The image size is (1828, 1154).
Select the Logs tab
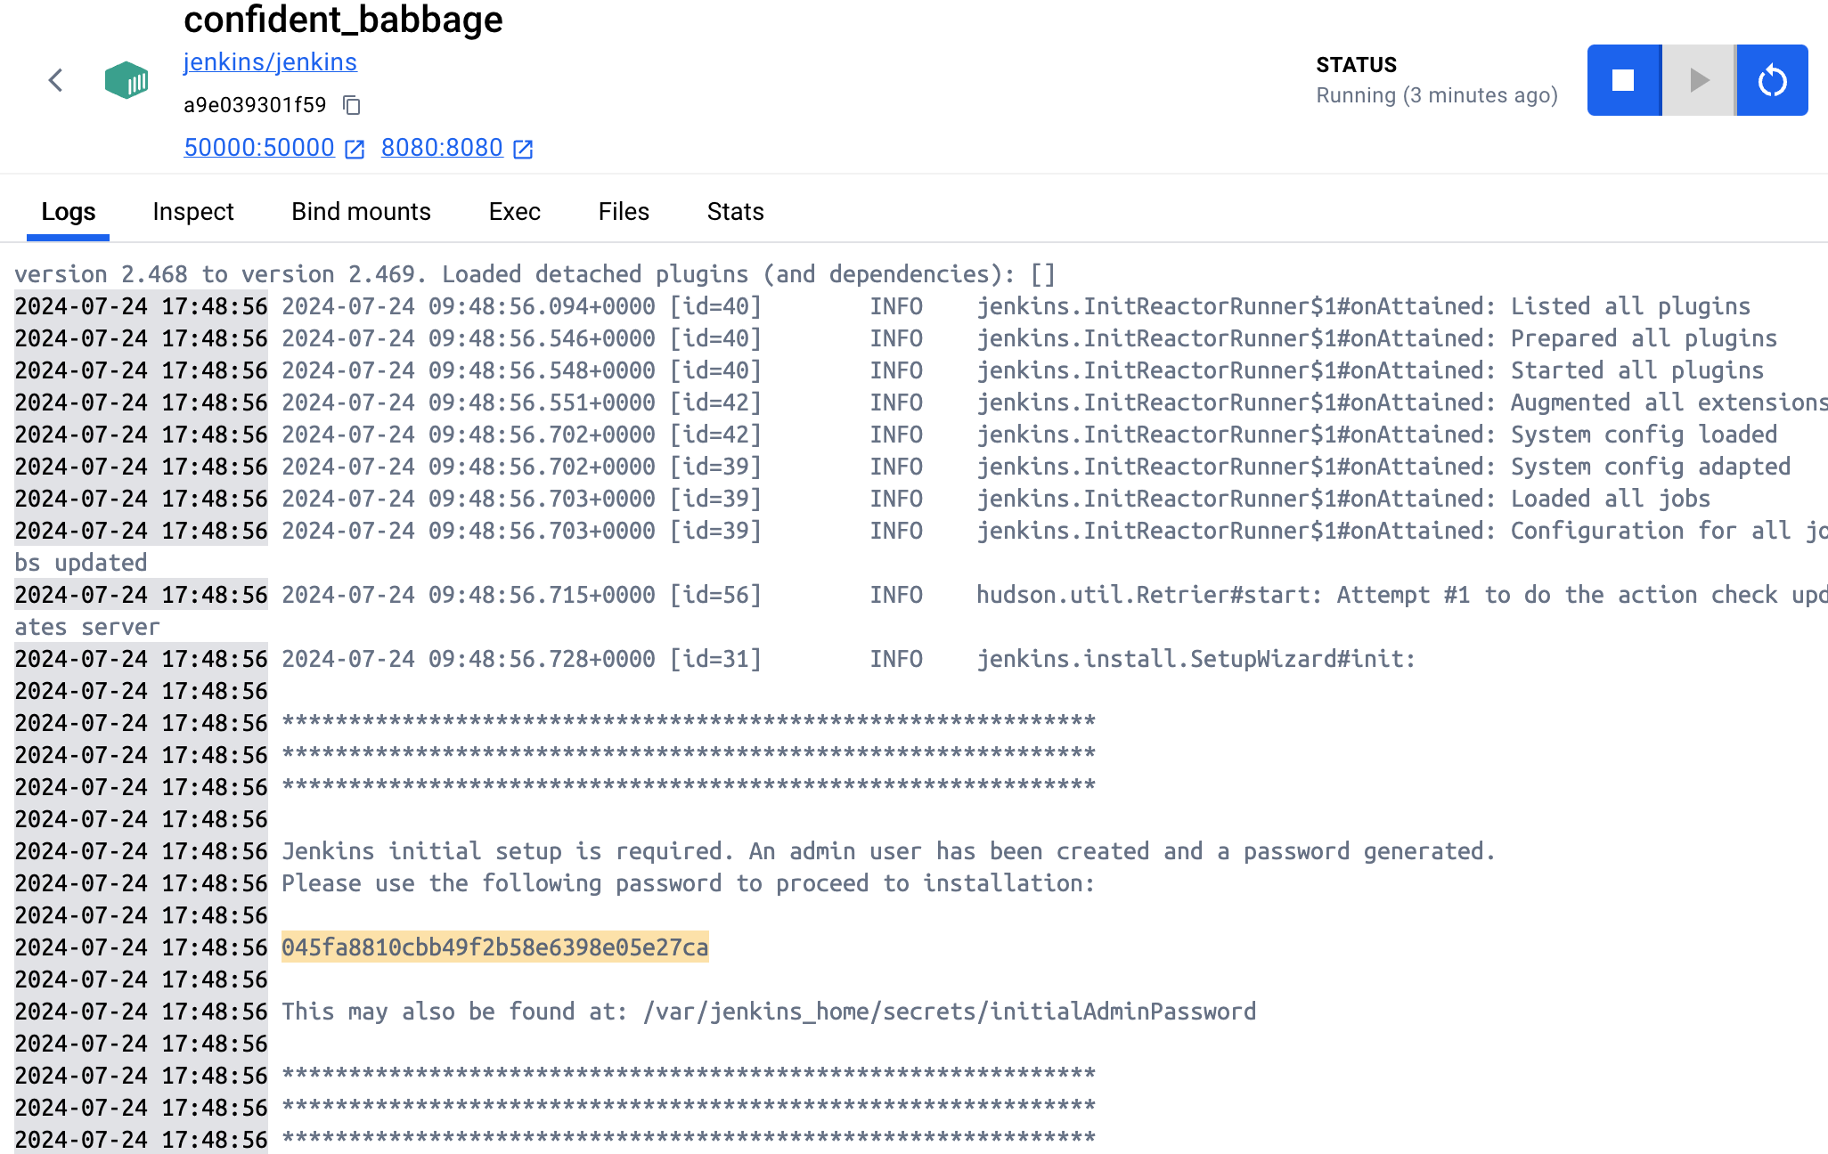click(69, 212)
